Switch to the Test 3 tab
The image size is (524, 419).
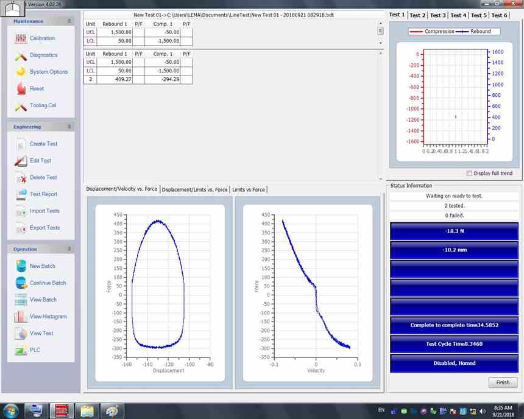(x=438, y=15)
